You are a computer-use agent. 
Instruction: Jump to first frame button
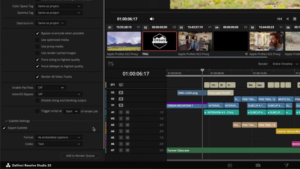[x=279, y=19]
